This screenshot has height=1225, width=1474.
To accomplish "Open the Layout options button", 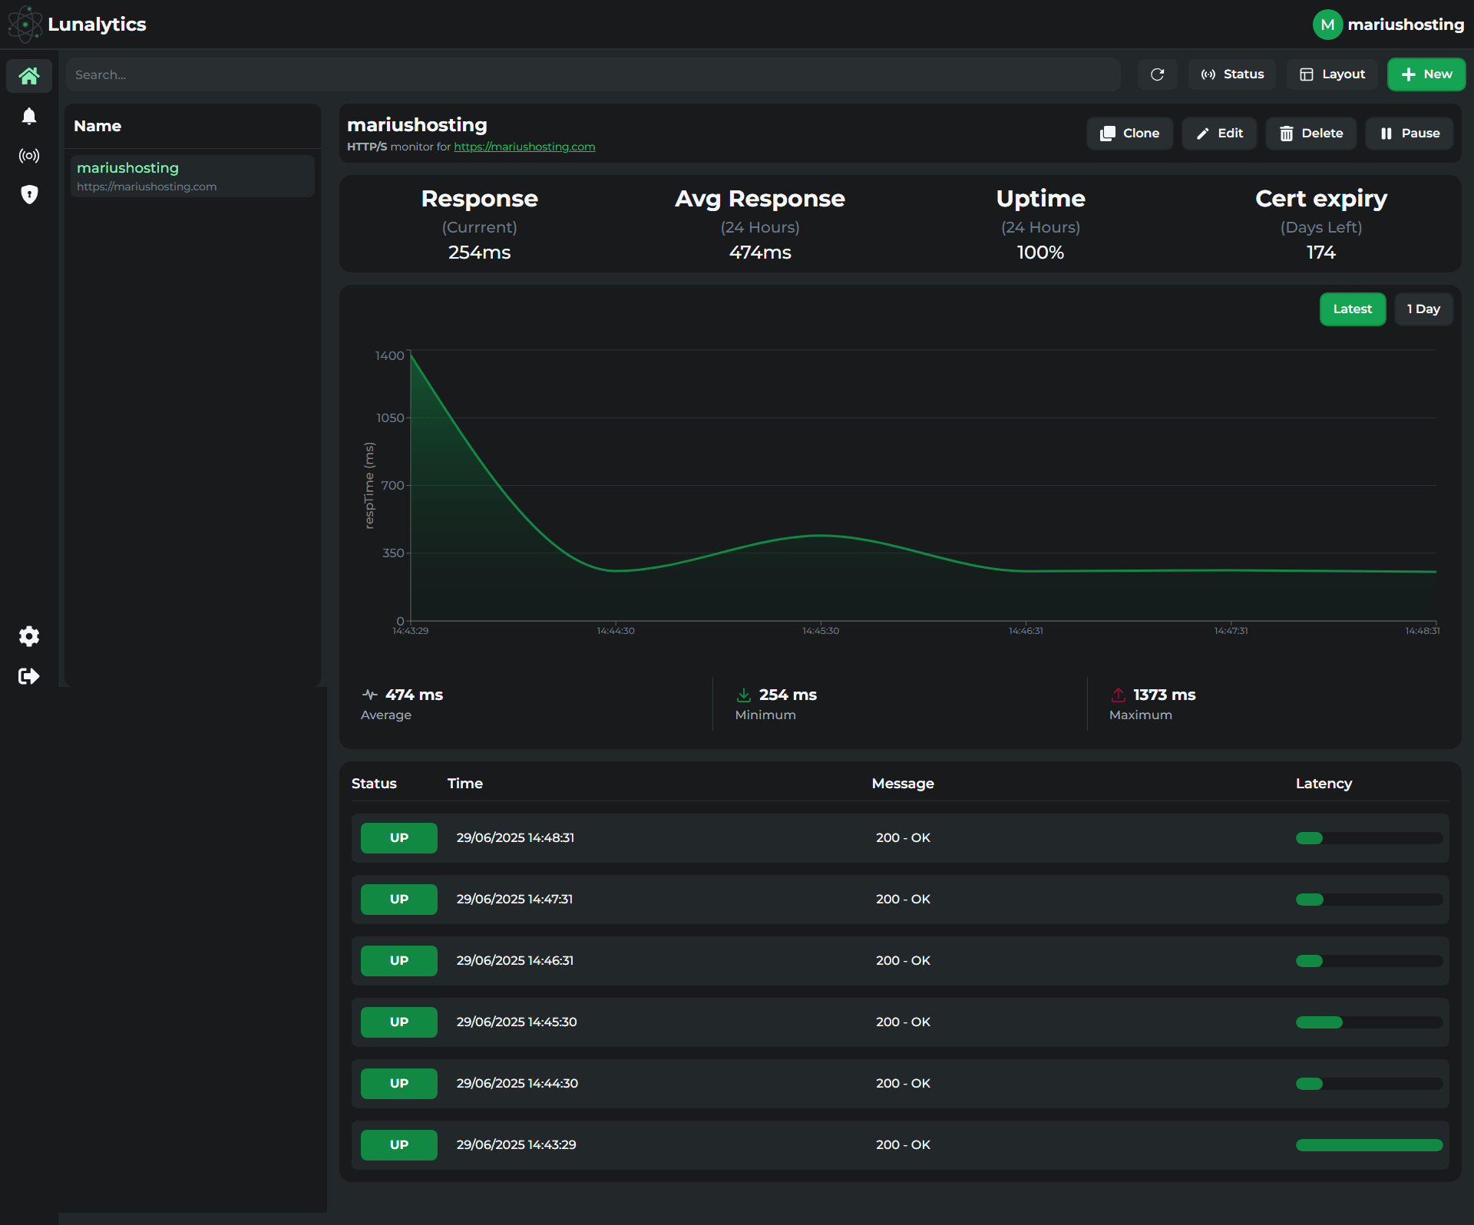I will point(1332,74).
